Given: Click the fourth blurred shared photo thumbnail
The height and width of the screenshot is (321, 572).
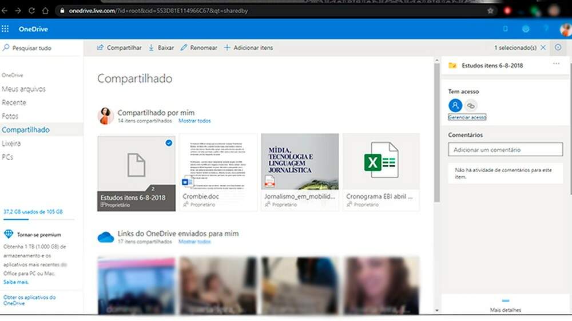Looking at the screenshot, I should click(381, 286).
